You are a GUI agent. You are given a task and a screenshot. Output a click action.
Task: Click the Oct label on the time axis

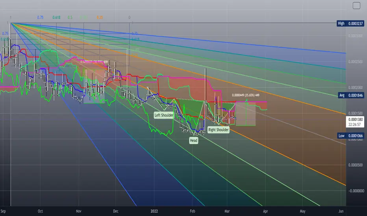coord(40,211)
